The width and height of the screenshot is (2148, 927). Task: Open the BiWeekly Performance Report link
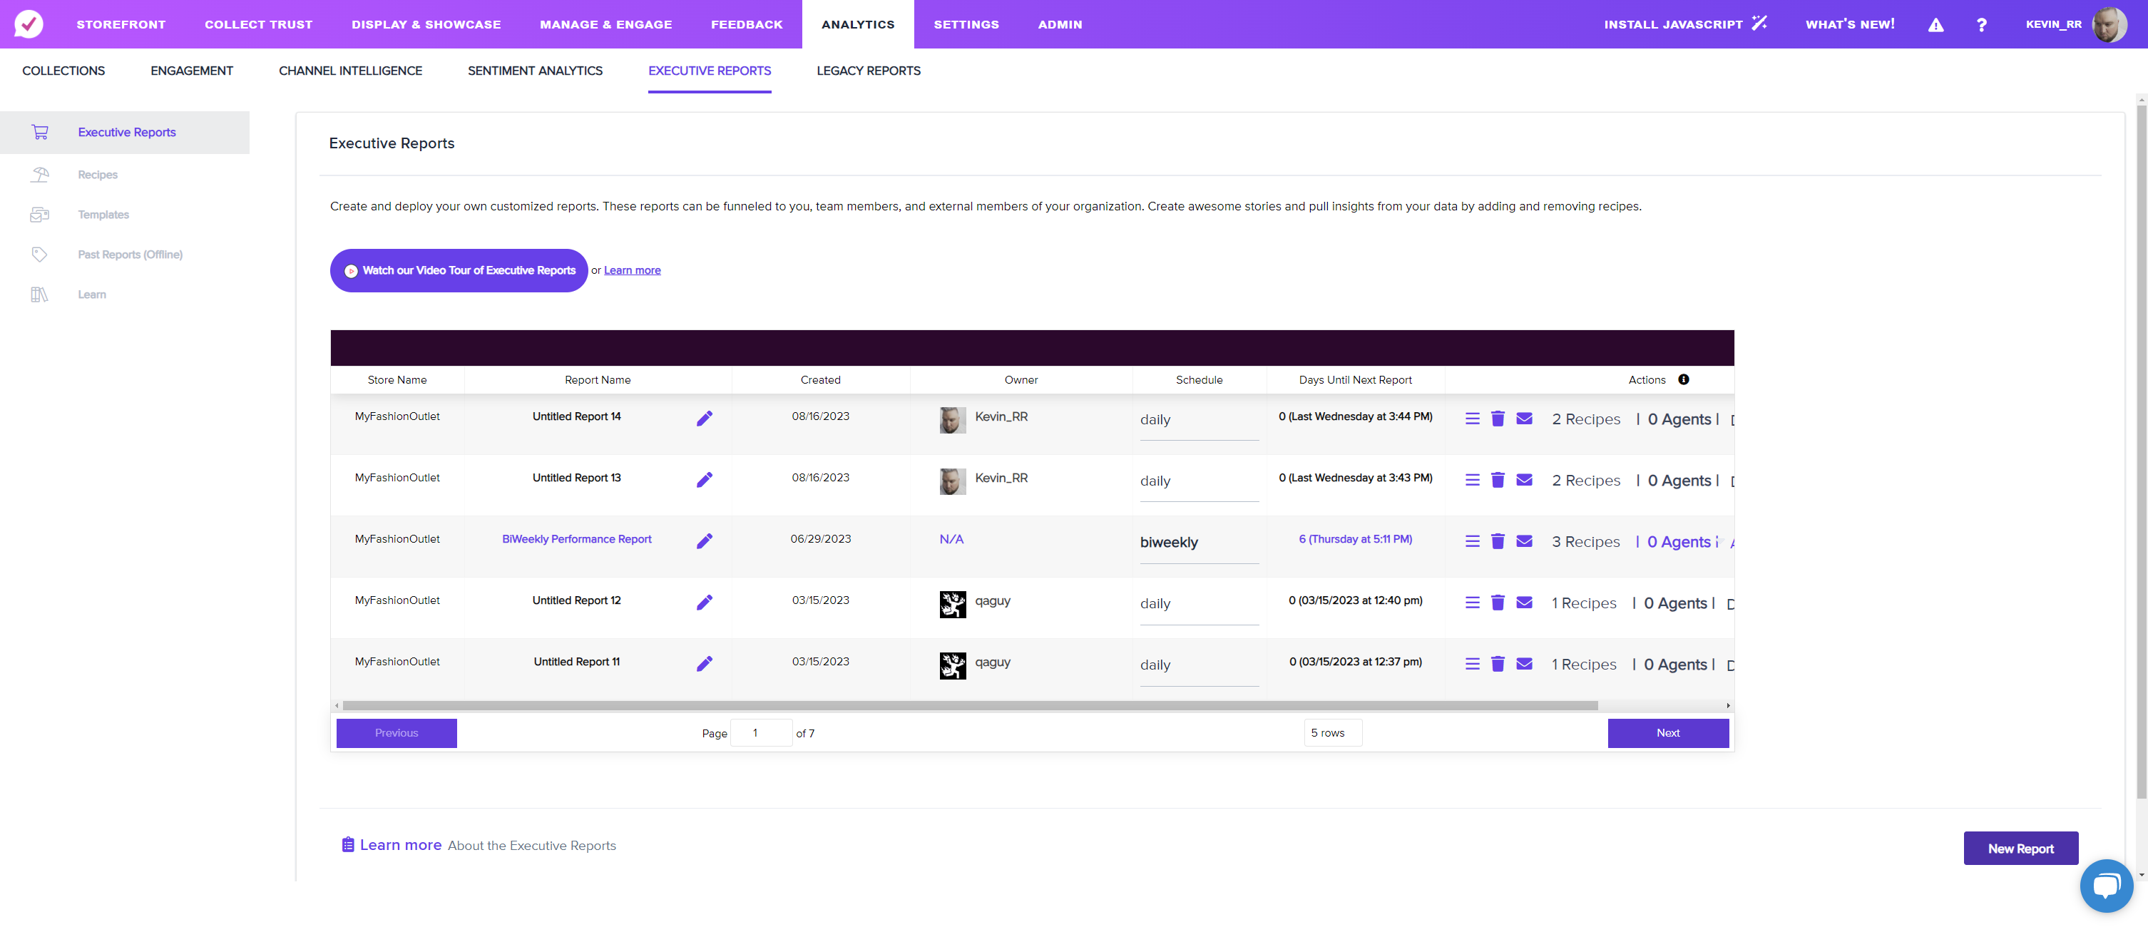point(577,539)
